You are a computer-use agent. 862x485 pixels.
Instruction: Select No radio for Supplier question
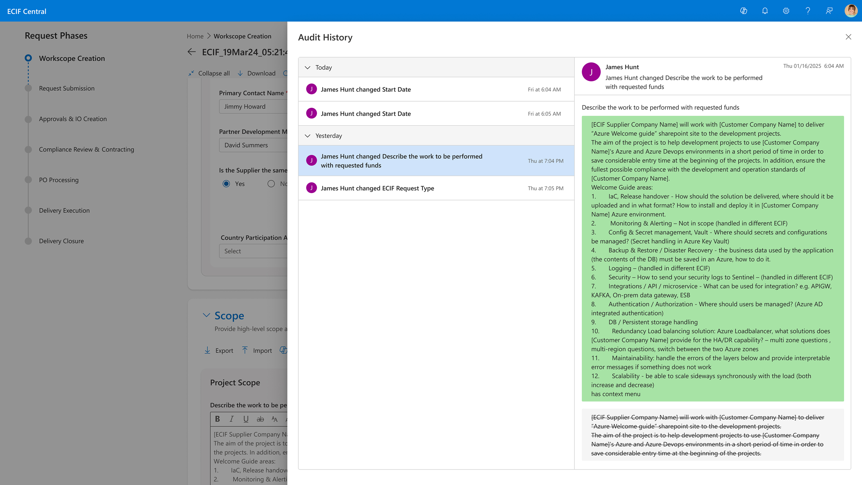coord(271,184)
